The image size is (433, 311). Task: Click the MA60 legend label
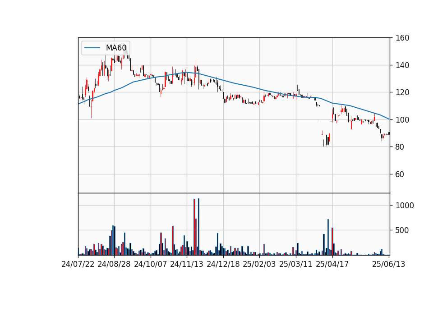click(116, 48)
